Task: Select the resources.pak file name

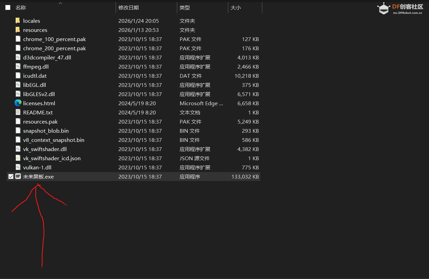Action: [x=40, y=122]
